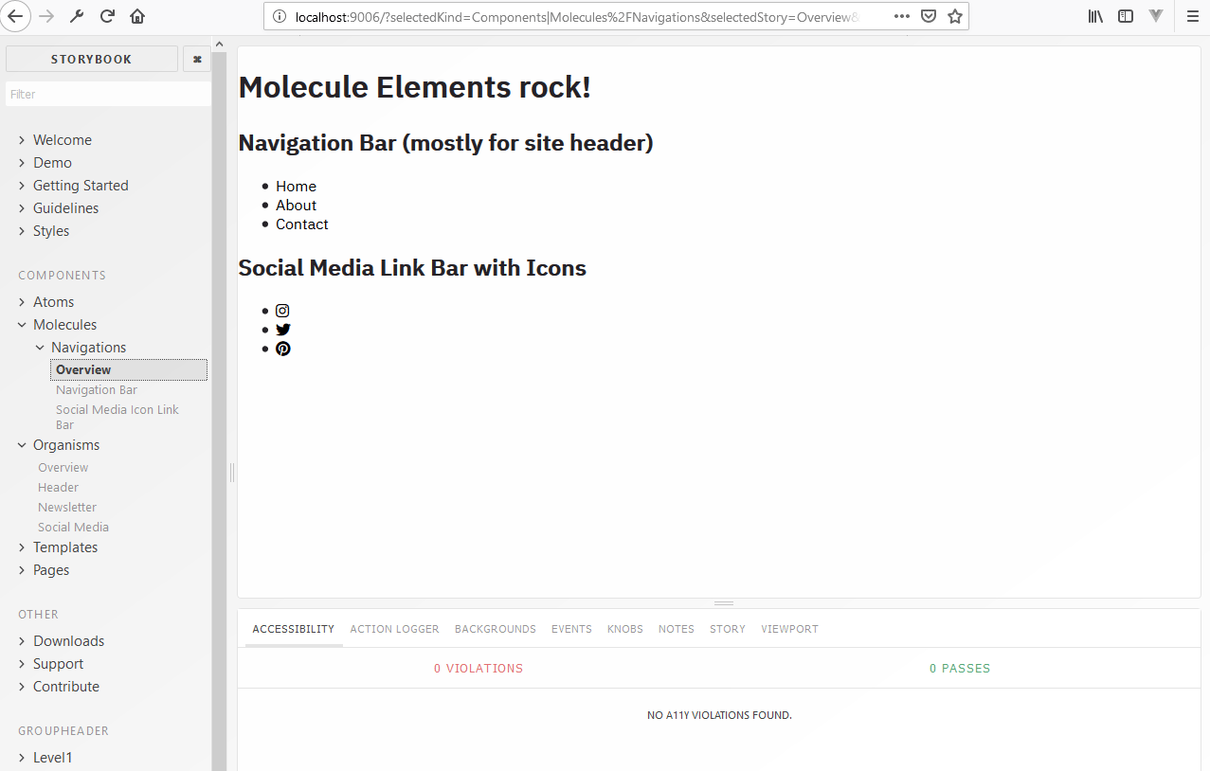Viewport: 1210px width, 771px height.
Task: Open the Firefox menu button
Action: point(1192,16)
